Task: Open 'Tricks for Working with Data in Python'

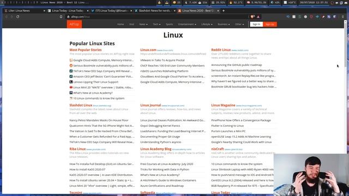Action: coord(165,169)
